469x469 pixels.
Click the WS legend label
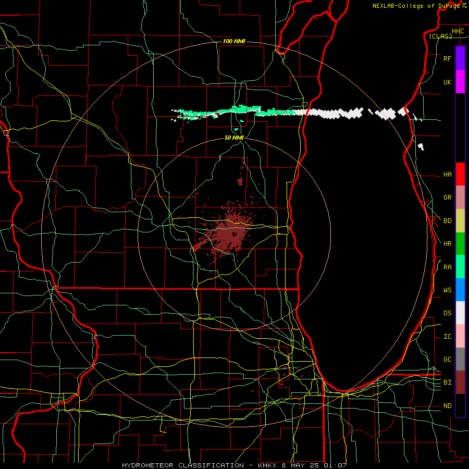(x=447, y=290)
